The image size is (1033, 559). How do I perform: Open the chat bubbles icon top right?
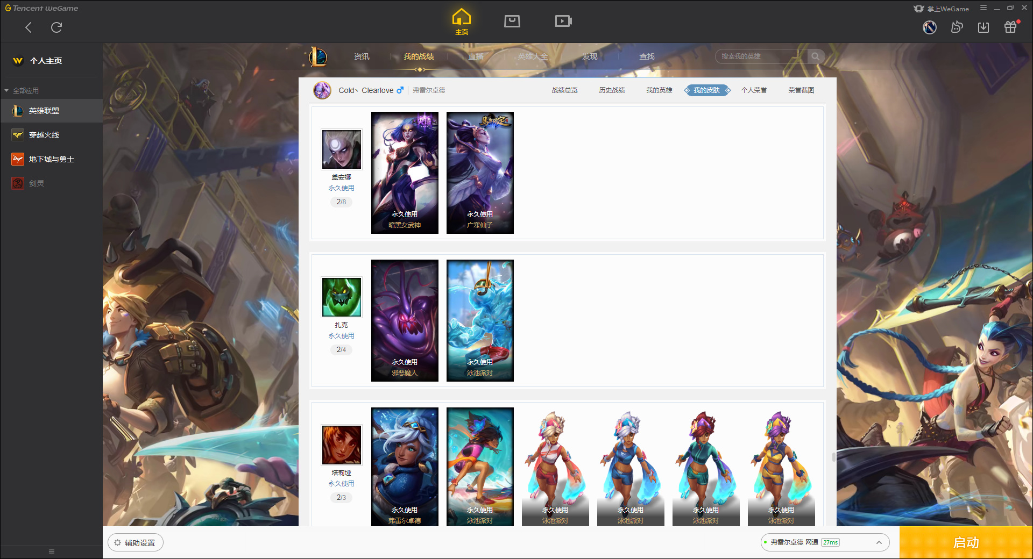pos(957,27)
